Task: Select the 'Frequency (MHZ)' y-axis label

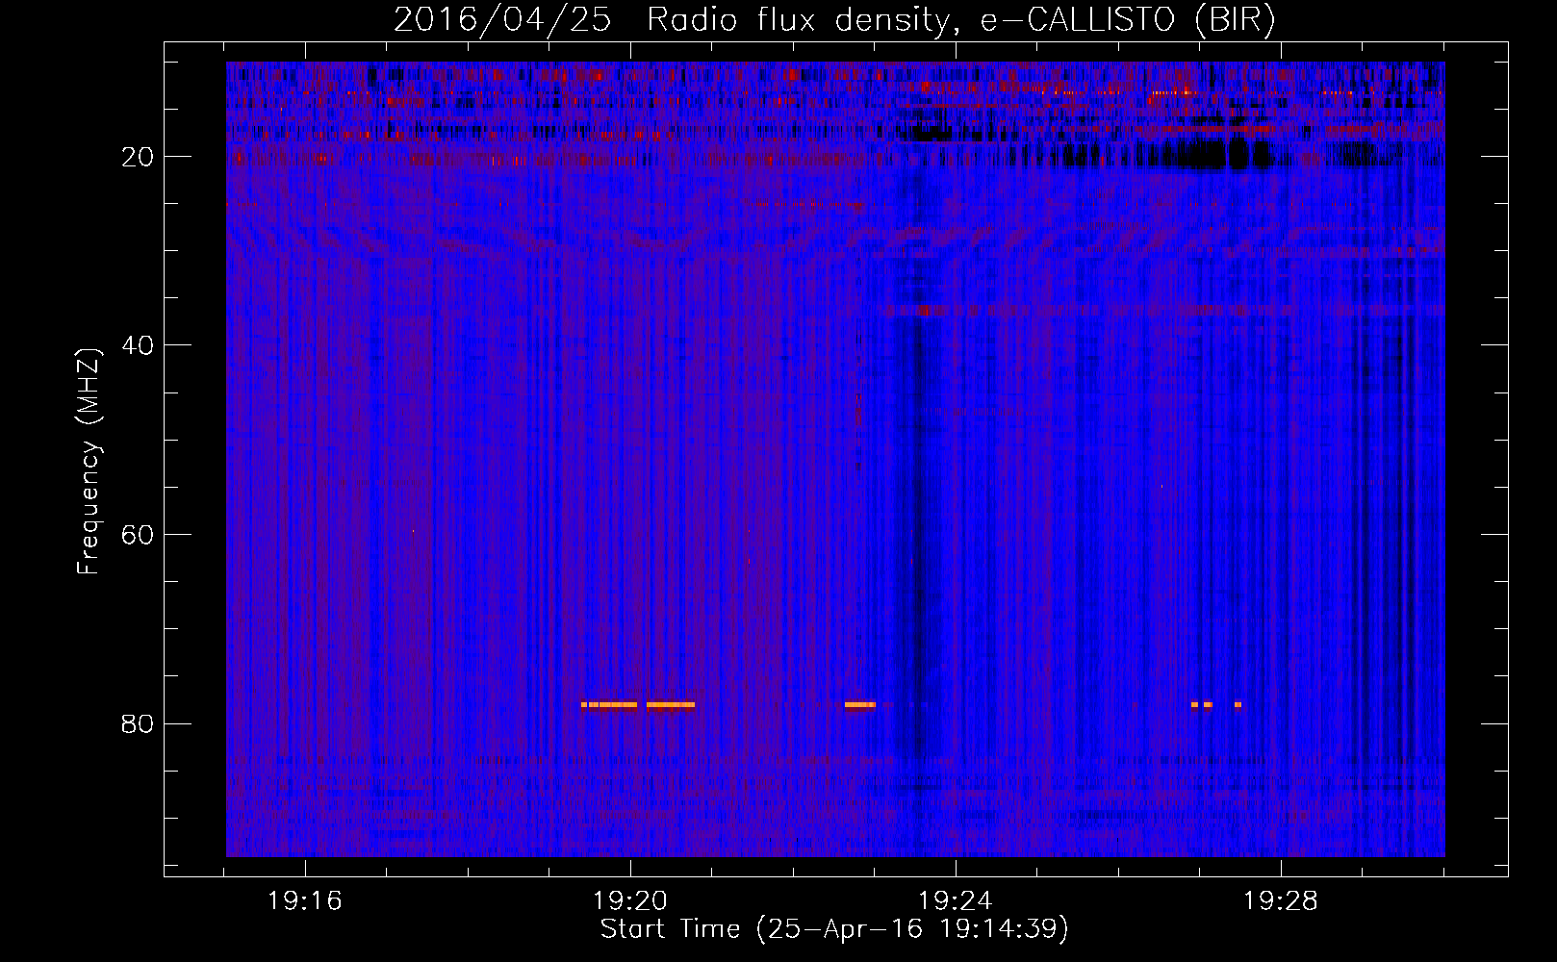Action: 88,461
